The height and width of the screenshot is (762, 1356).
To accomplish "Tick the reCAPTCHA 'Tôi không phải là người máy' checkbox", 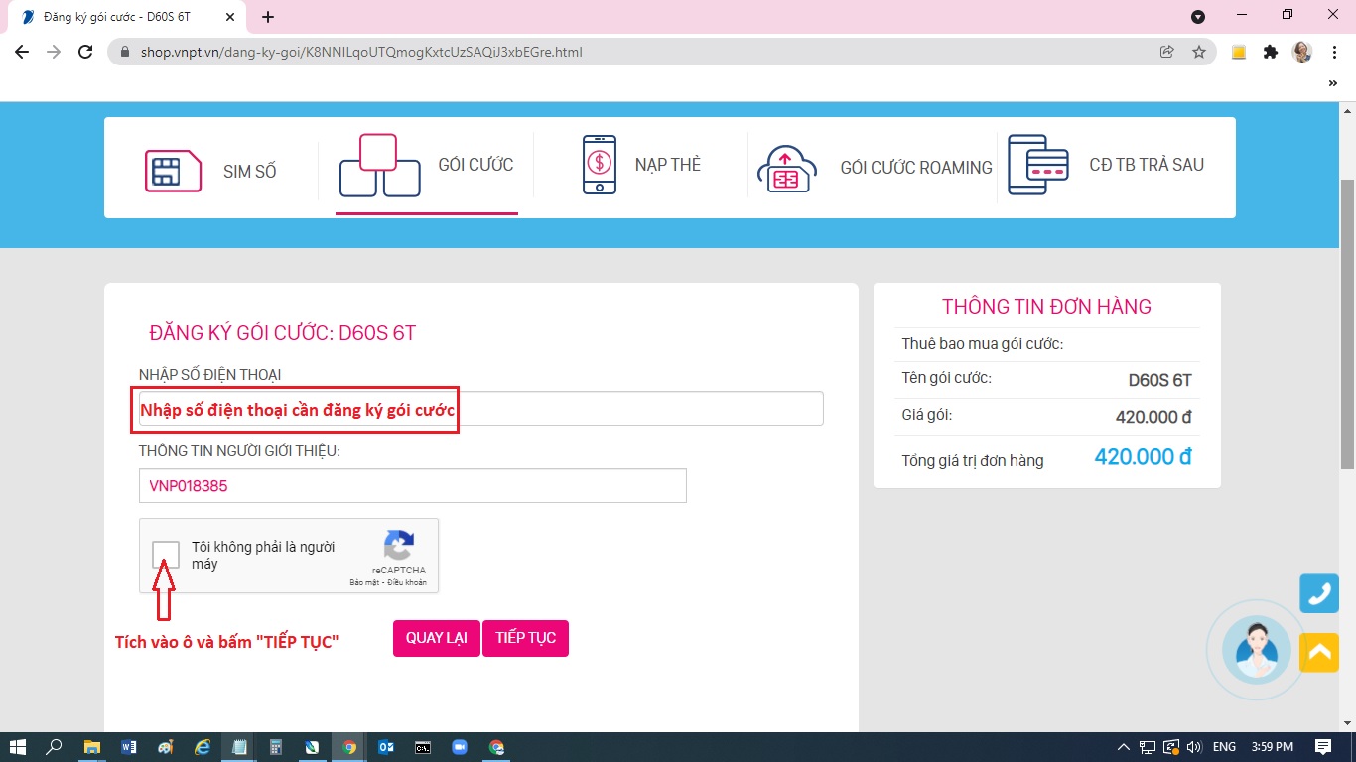I will tap(167, 555).
